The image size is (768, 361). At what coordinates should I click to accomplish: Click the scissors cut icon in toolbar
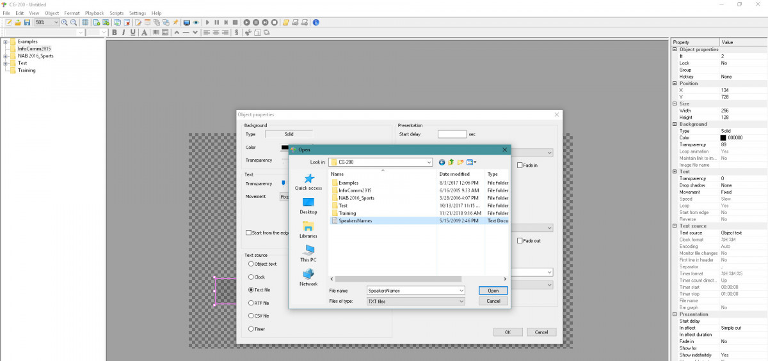click(248, 33)
